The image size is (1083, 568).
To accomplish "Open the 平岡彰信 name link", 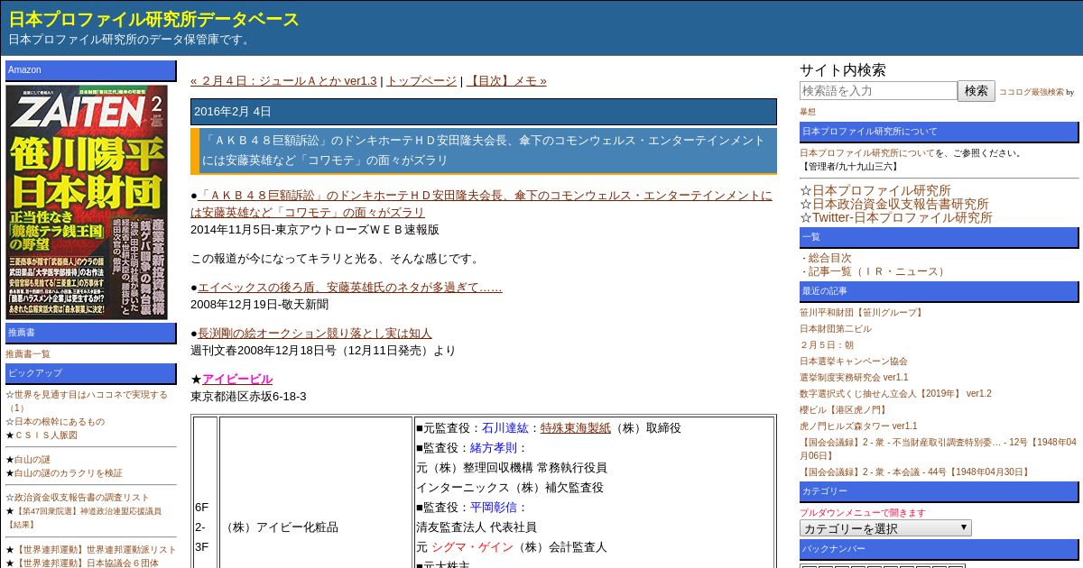I will (494, 508).
